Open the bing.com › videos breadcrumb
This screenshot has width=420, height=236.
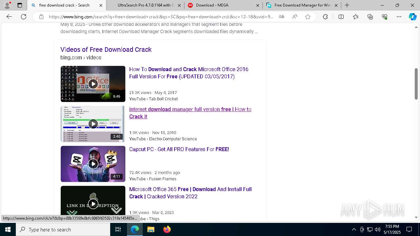point(81,58)
